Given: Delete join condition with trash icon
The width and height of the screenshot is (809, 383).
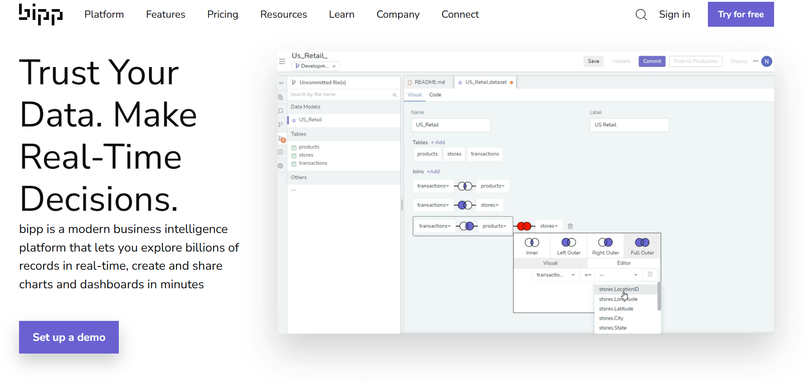Looking at the screenshot, I should [x=650, y=274].
